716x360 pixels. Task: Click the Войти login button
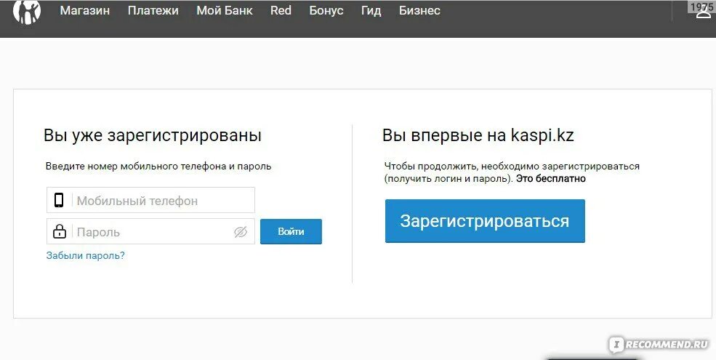tap(291, 231)
